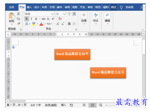Increase font size with larger A
Screen dimensions: 150x111
point(58,24)
